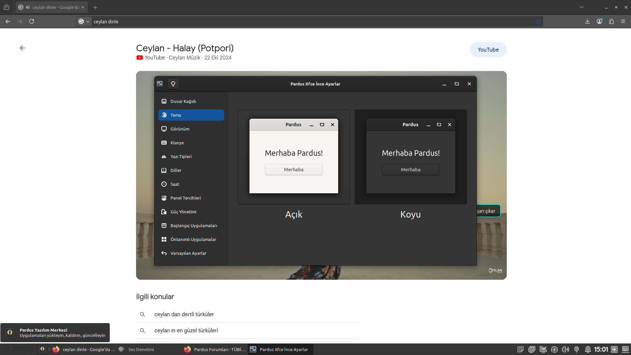Viewport: 631px width, 355px height.
Task: Expand the list all tabs chevron
Action: pyautogui.click(x=581, y=7)
